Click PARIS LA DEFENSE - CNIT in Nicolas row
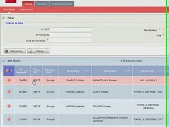The width and height of the screenshot is (169, 127). (149, 92)
